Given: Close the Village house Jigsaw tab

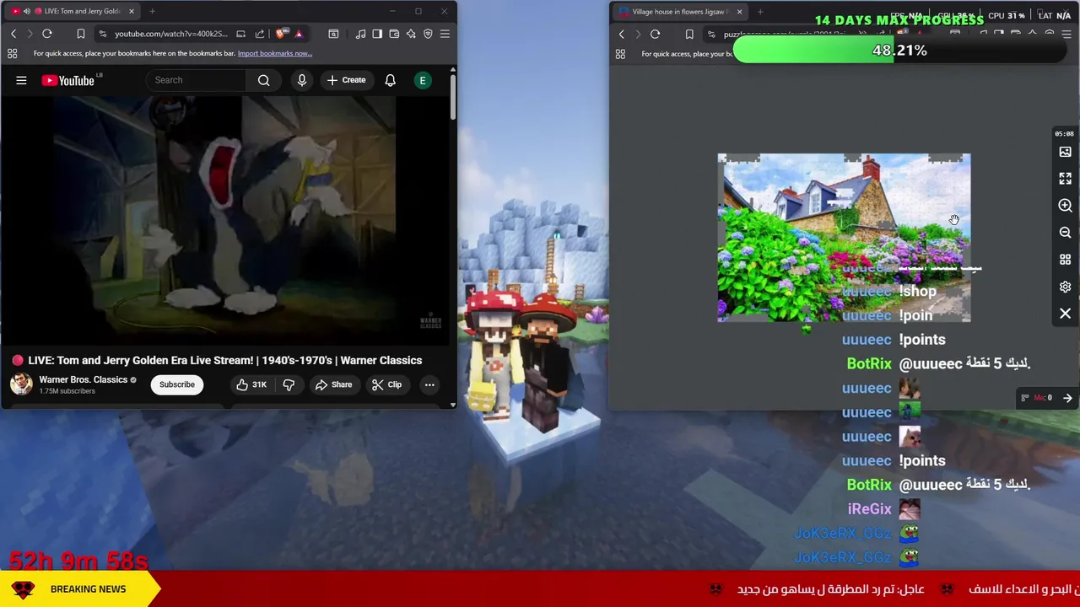Looking at the screenshot, I should coord(739,12).
